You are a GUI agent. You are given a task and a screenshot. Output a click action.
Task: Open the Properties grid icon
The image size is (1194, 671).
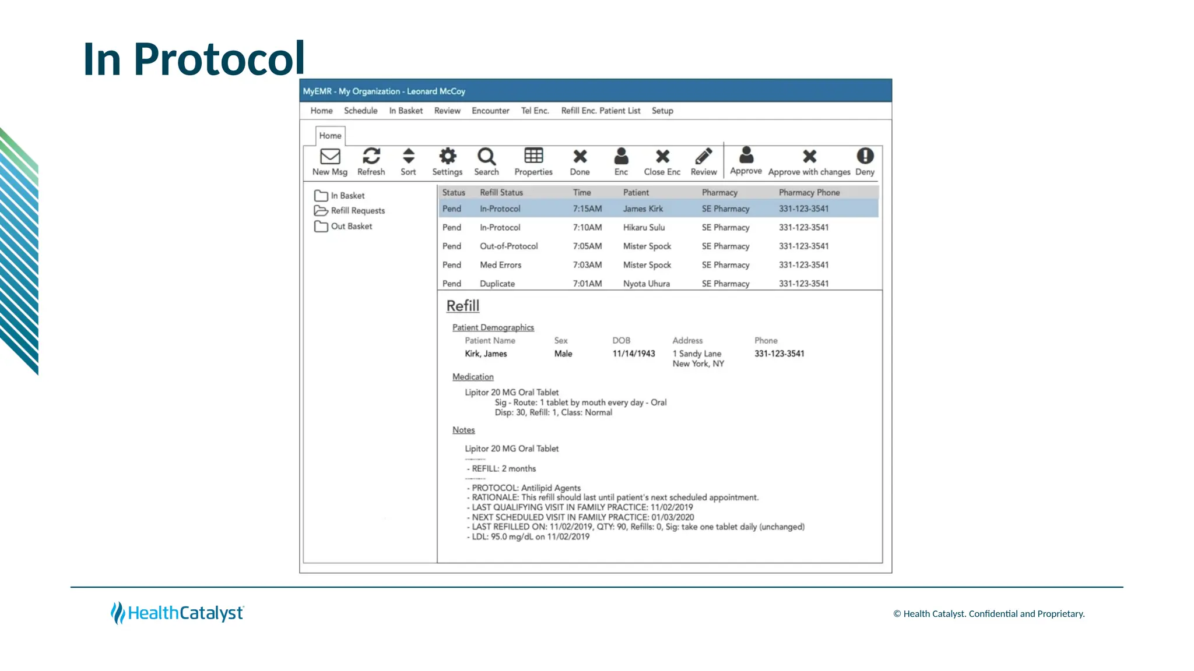pos(533,156)
